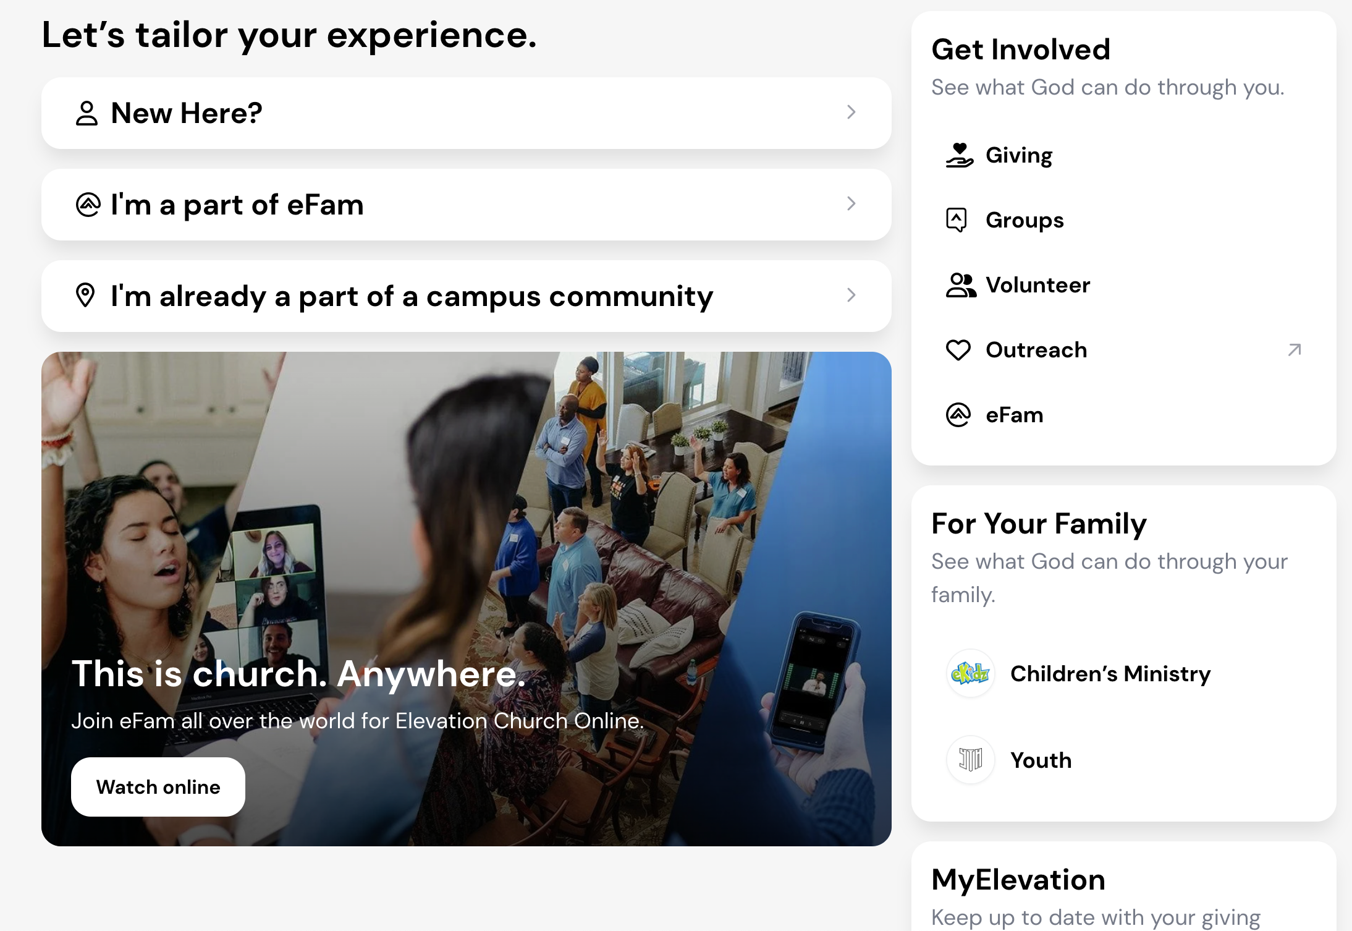Viewport: 1352px width, 931px height.
Task: Click the Giving hand-heart icon
Action: [959, 155]
